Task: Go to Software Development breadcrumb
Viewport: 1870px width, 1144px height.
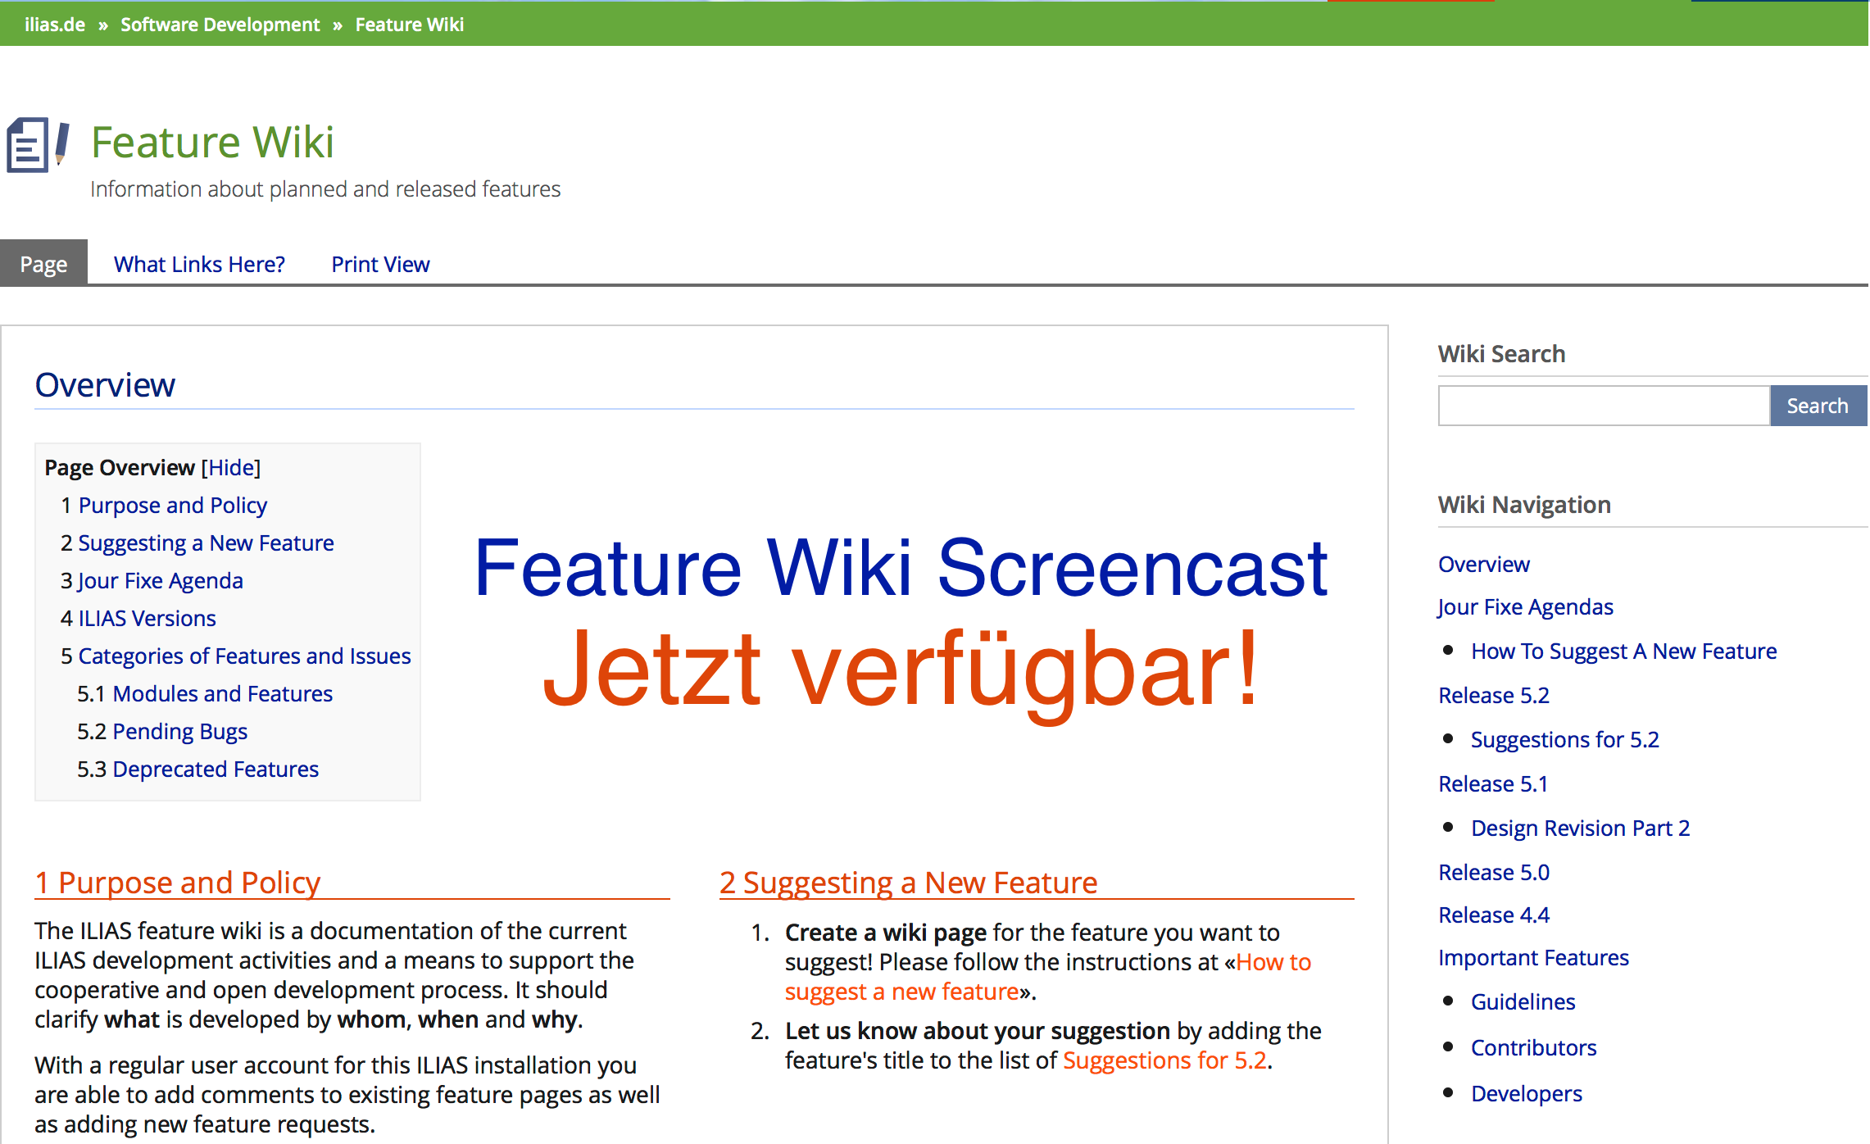Action: (220, 25)
